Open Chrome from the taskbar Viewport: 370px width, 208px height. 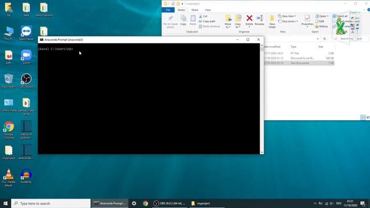pyautogui.click(x=145, y=203)
